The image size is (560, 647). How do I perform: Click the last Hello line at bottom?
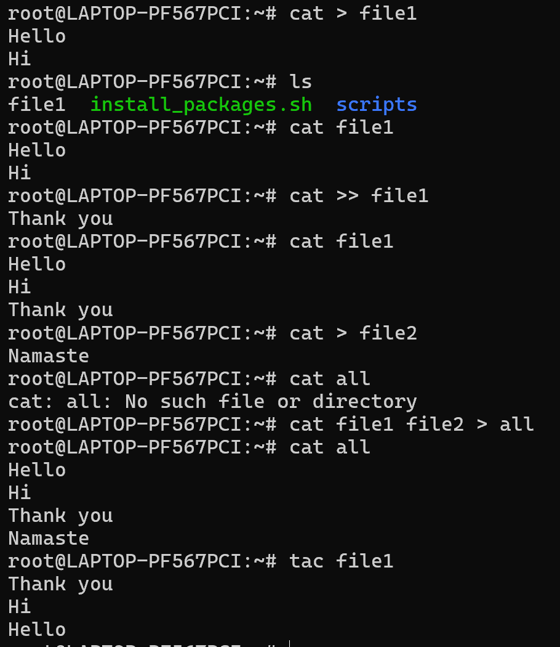[37, 630]
